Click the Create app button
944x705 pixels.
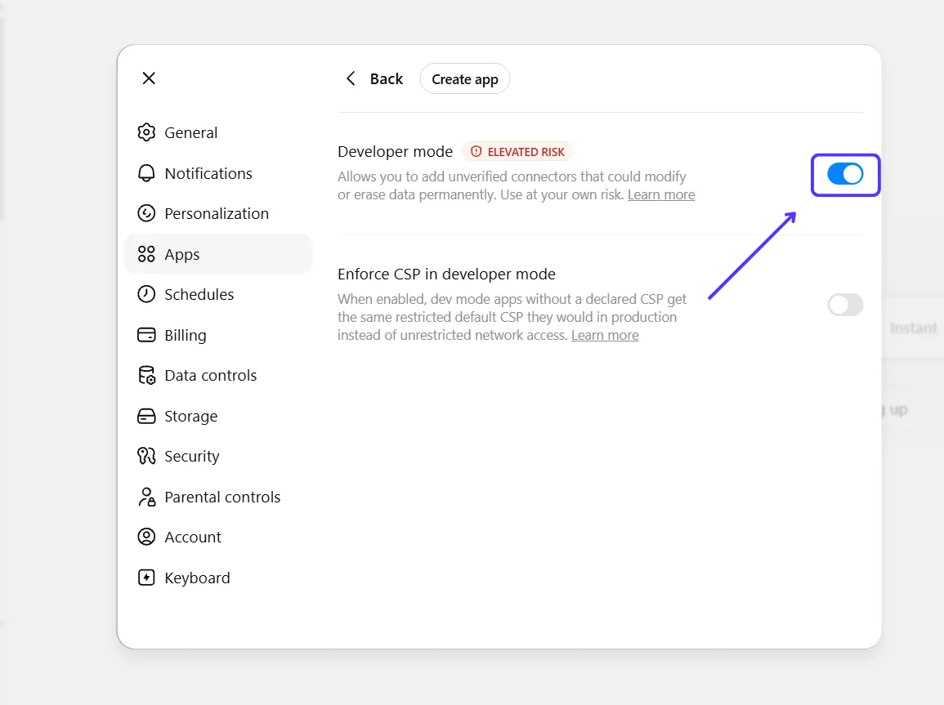(x=465, y=78)
